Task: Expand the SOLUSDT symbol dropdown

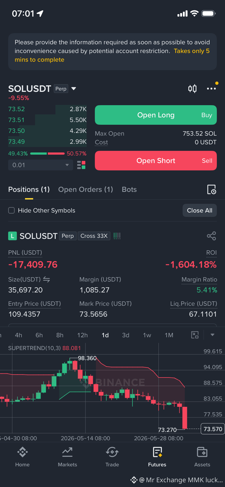Action: coord(74,89)
